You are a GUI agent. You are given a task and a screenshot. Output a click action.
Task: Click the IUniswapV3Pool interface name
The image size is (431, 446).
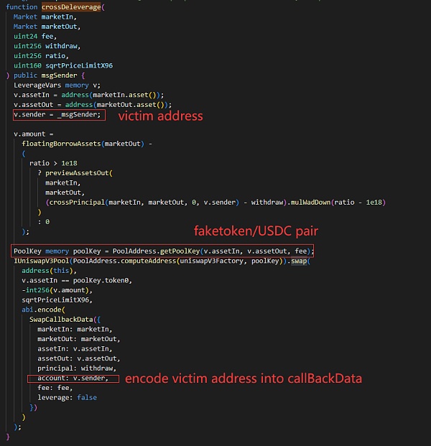[41, 261]
